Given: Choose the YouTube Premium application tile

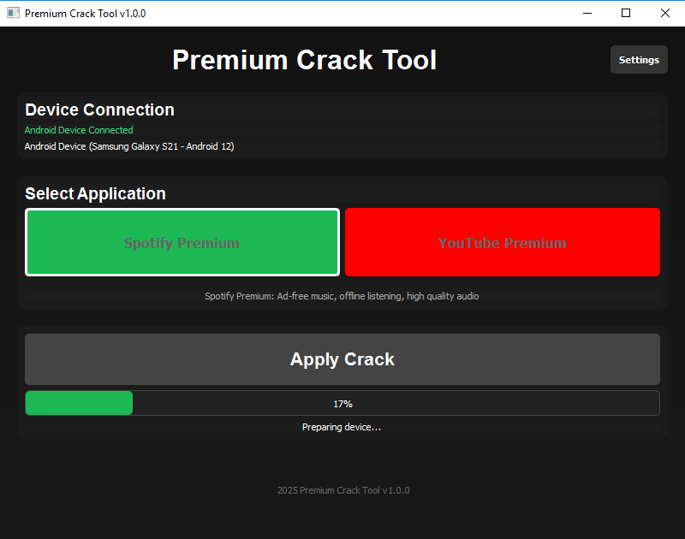Looking at the screenshot, I should [x=503, y=242].
